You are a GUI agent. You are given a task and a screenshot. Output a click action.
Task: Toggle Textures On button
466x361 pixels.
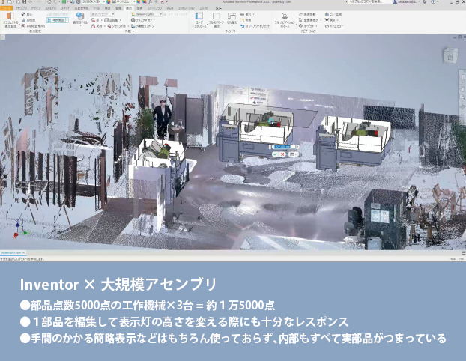(x=142, y=20)
